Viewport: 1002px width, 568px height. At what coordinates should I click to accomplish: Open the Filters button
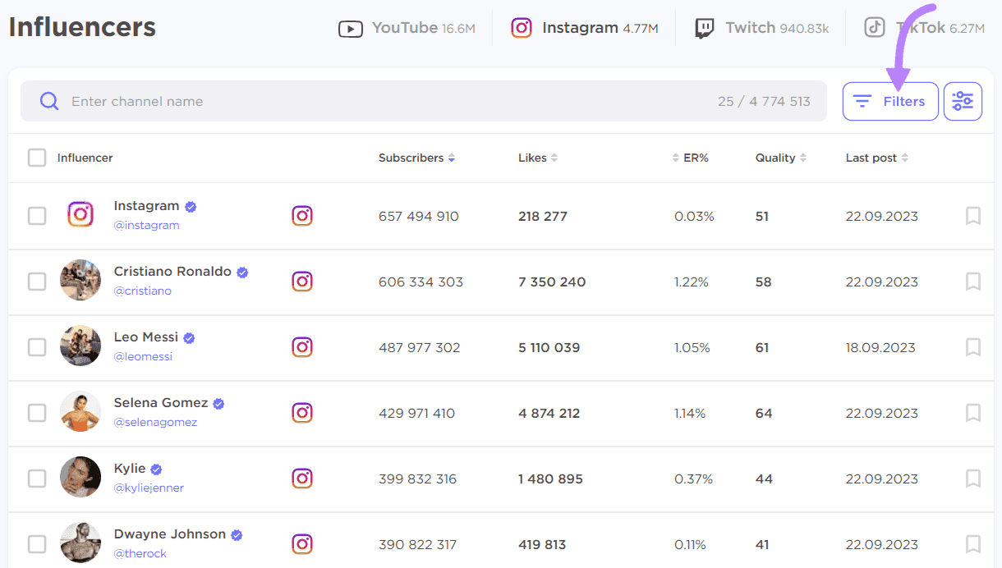point(890,102)
